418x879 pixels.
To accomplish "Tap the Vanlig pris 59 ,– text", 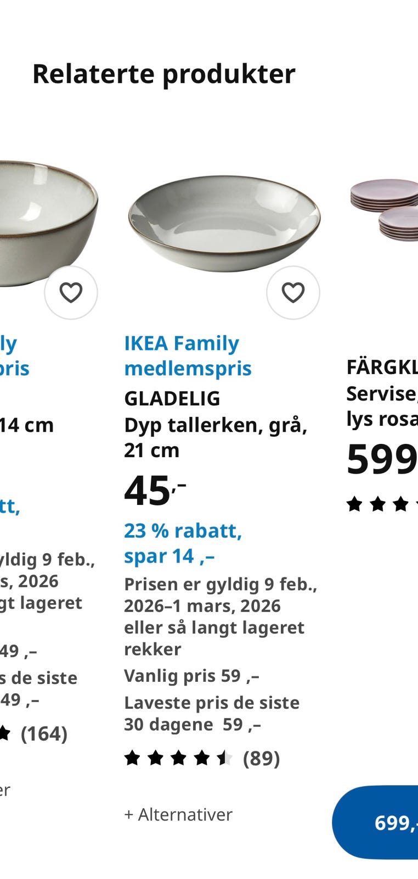I will [x=191, y=676].
